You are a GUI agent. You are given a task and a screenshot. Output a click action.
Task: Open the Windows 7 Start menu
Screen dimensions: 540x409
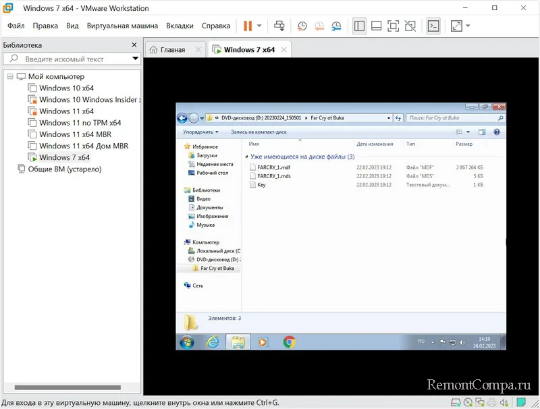187,342
